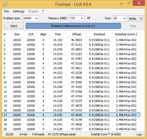Viewport: 147px width, 139px height.
Task: Select the GFlops value 47.5193
Action: pos(77,54)
